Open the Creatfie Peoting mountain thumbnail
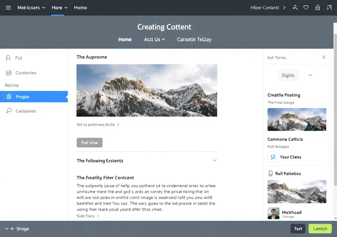The image size is (337, 237). point(297,119)
